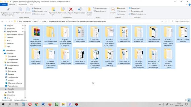Click the ribbon Help icon
Image resolution: width=191 pixels, height=107 pixels.
190,5
